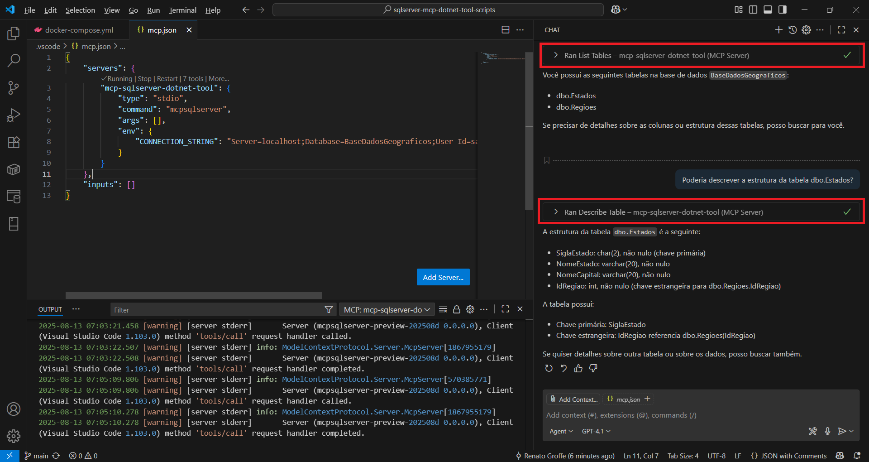Click the title bar search box
This screenshot has height=462, width=869.
[x=438, y=10]
